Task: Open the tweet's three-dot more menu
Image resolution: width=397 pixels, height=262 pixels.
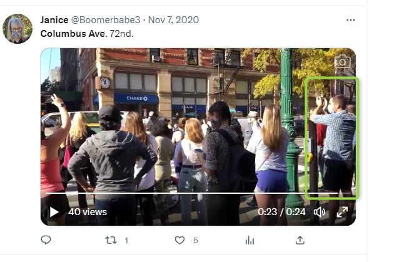Action: point(350,20)
